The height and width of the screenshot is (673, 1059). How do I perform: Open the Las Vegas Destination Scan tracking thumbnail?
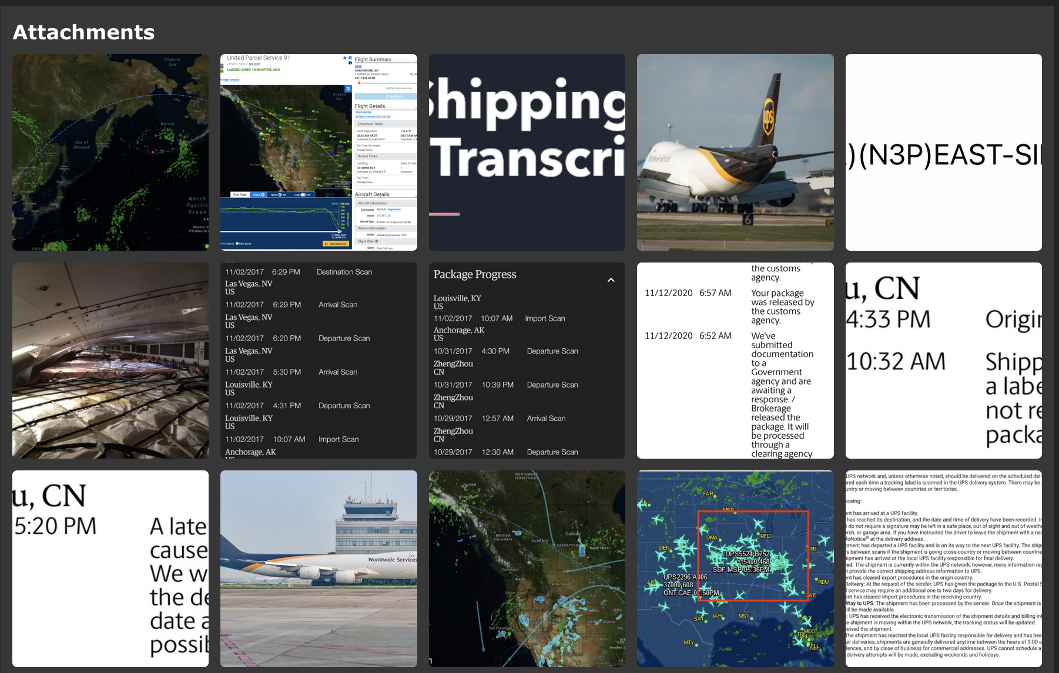319,361
